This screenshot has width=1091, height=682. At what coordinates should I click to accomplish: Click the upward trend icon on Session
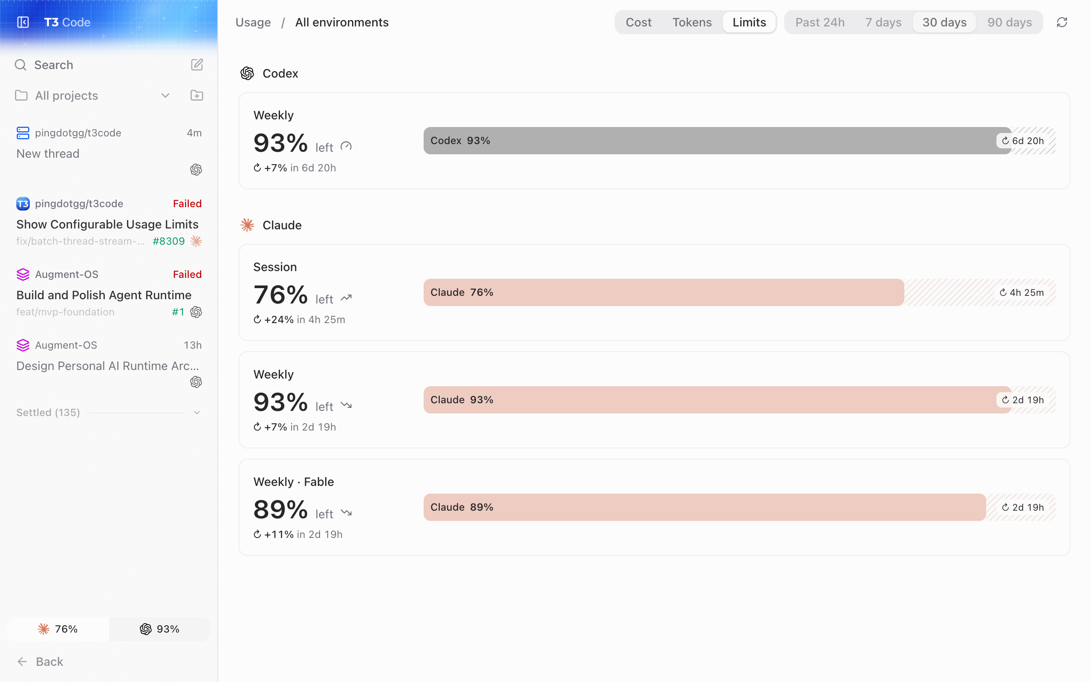[x=346, y=298]
